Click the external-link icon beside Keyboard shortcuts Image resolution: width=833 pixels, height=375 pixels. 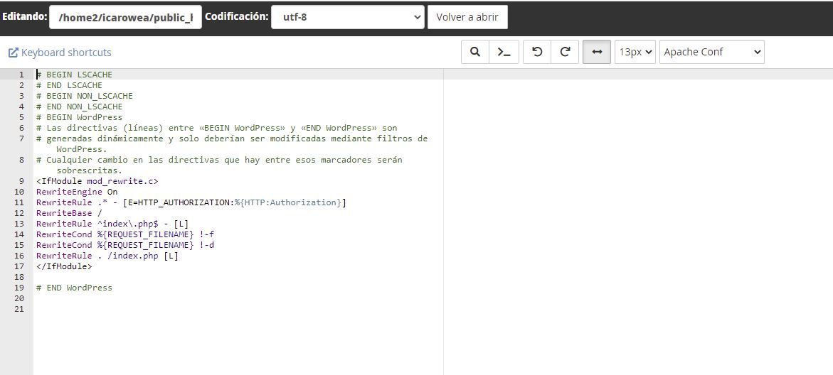pos(14,53)
